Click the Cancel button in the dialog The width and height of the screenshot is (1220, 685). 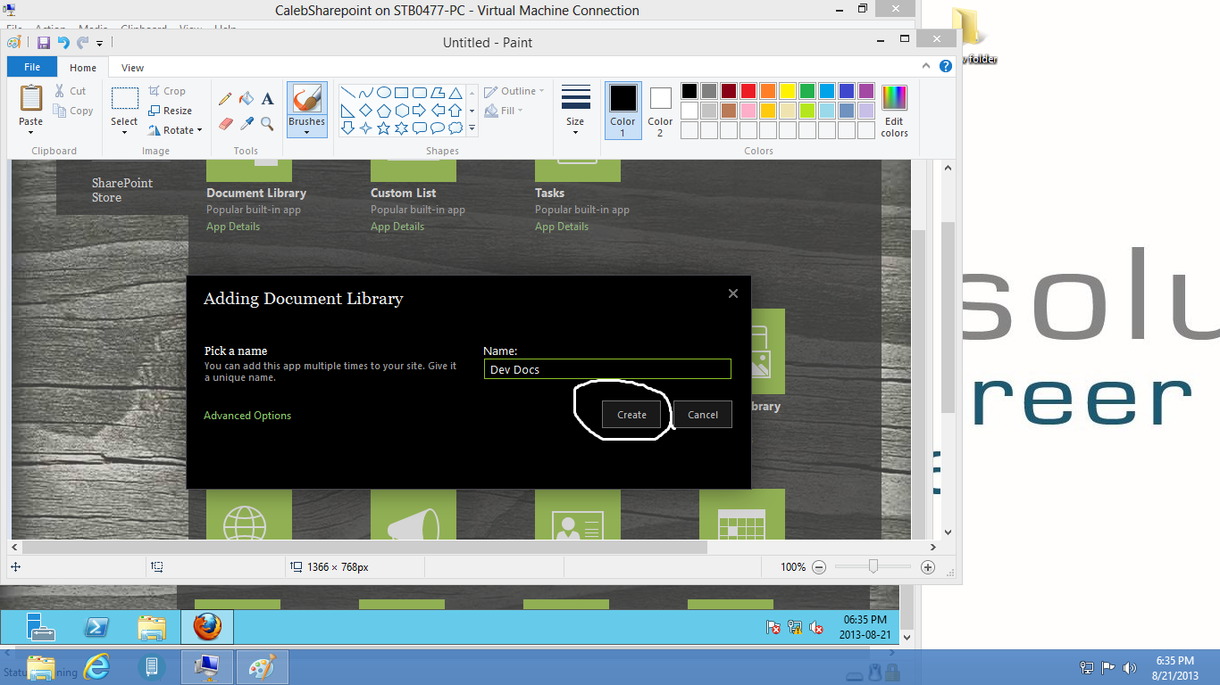[703, 415]
